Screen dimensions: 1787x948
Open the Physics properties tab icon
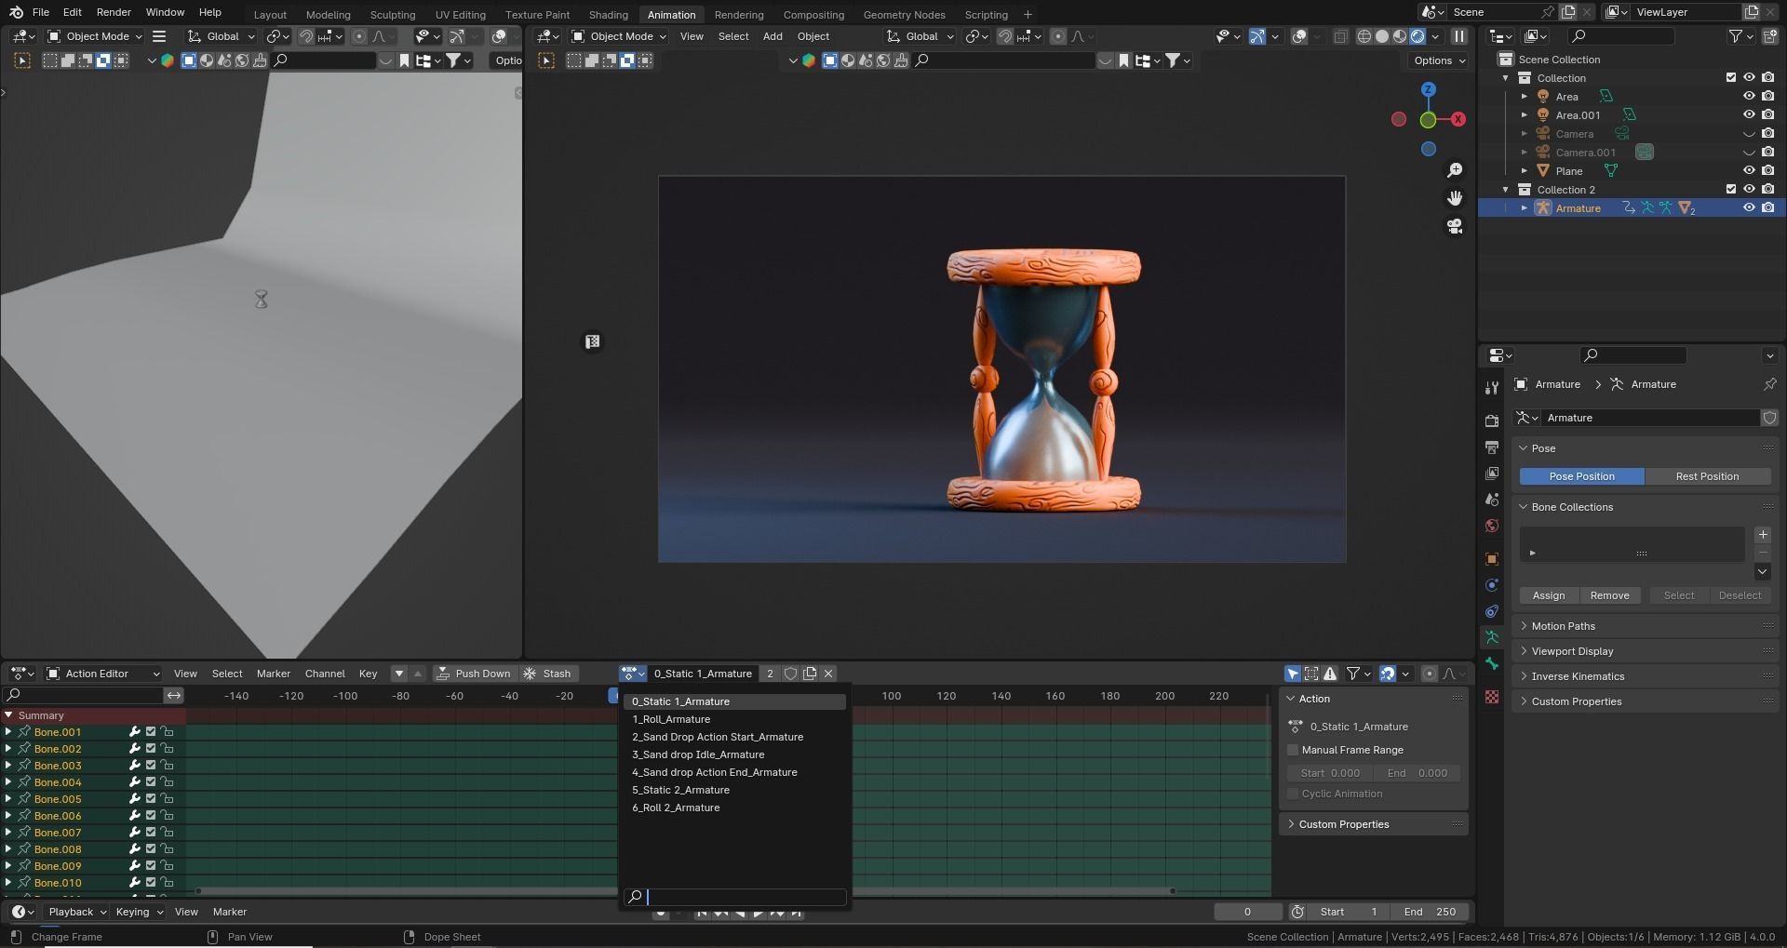[x=1492, y=585]
